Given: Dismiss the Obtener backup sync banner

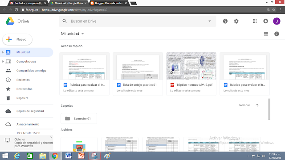Looking at the screenshot, I should point(51,137).
